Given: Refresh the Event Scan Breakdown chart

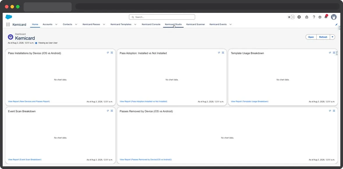Looking at the screenshot, I should pyautogui.click(x=108, y=111).
